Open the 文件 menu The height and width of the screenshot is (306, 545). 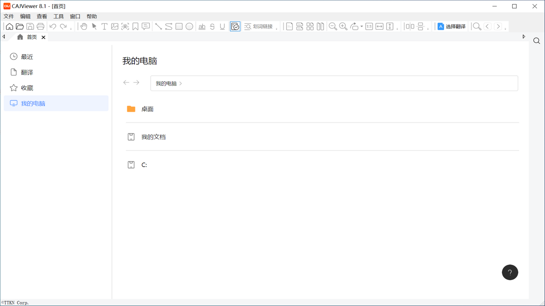[x=9, y=17]
